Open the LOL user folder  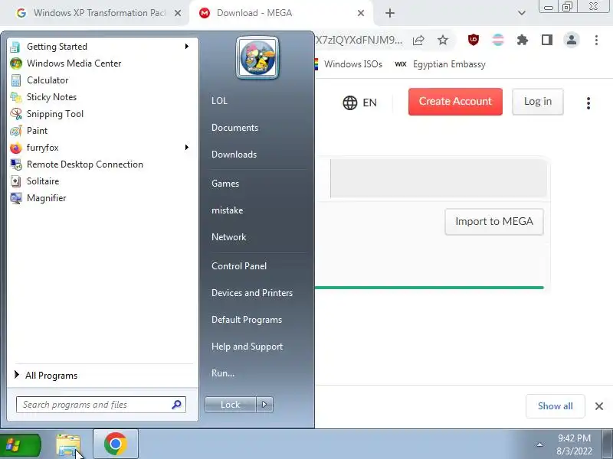pos(219,101)
